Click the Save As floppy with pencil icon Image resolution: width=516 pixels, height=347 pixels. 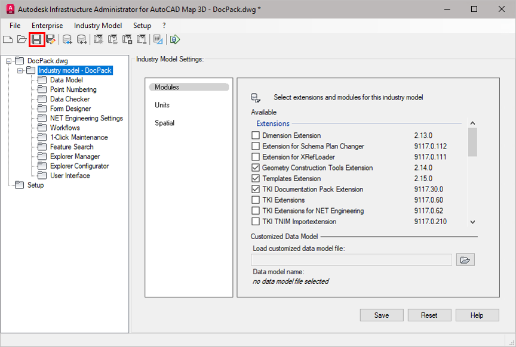[51, 40]
